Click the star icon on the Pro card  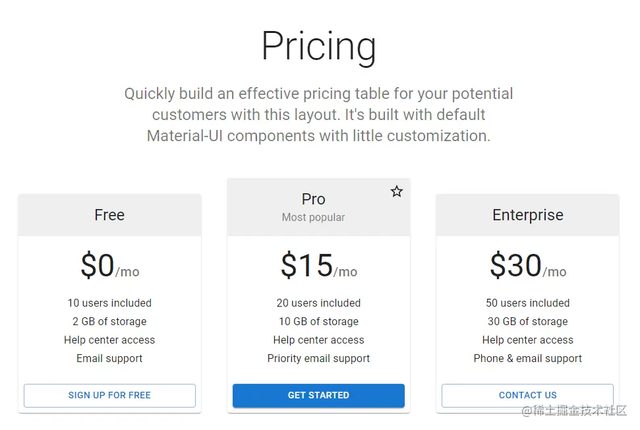[x=397, y=191]
